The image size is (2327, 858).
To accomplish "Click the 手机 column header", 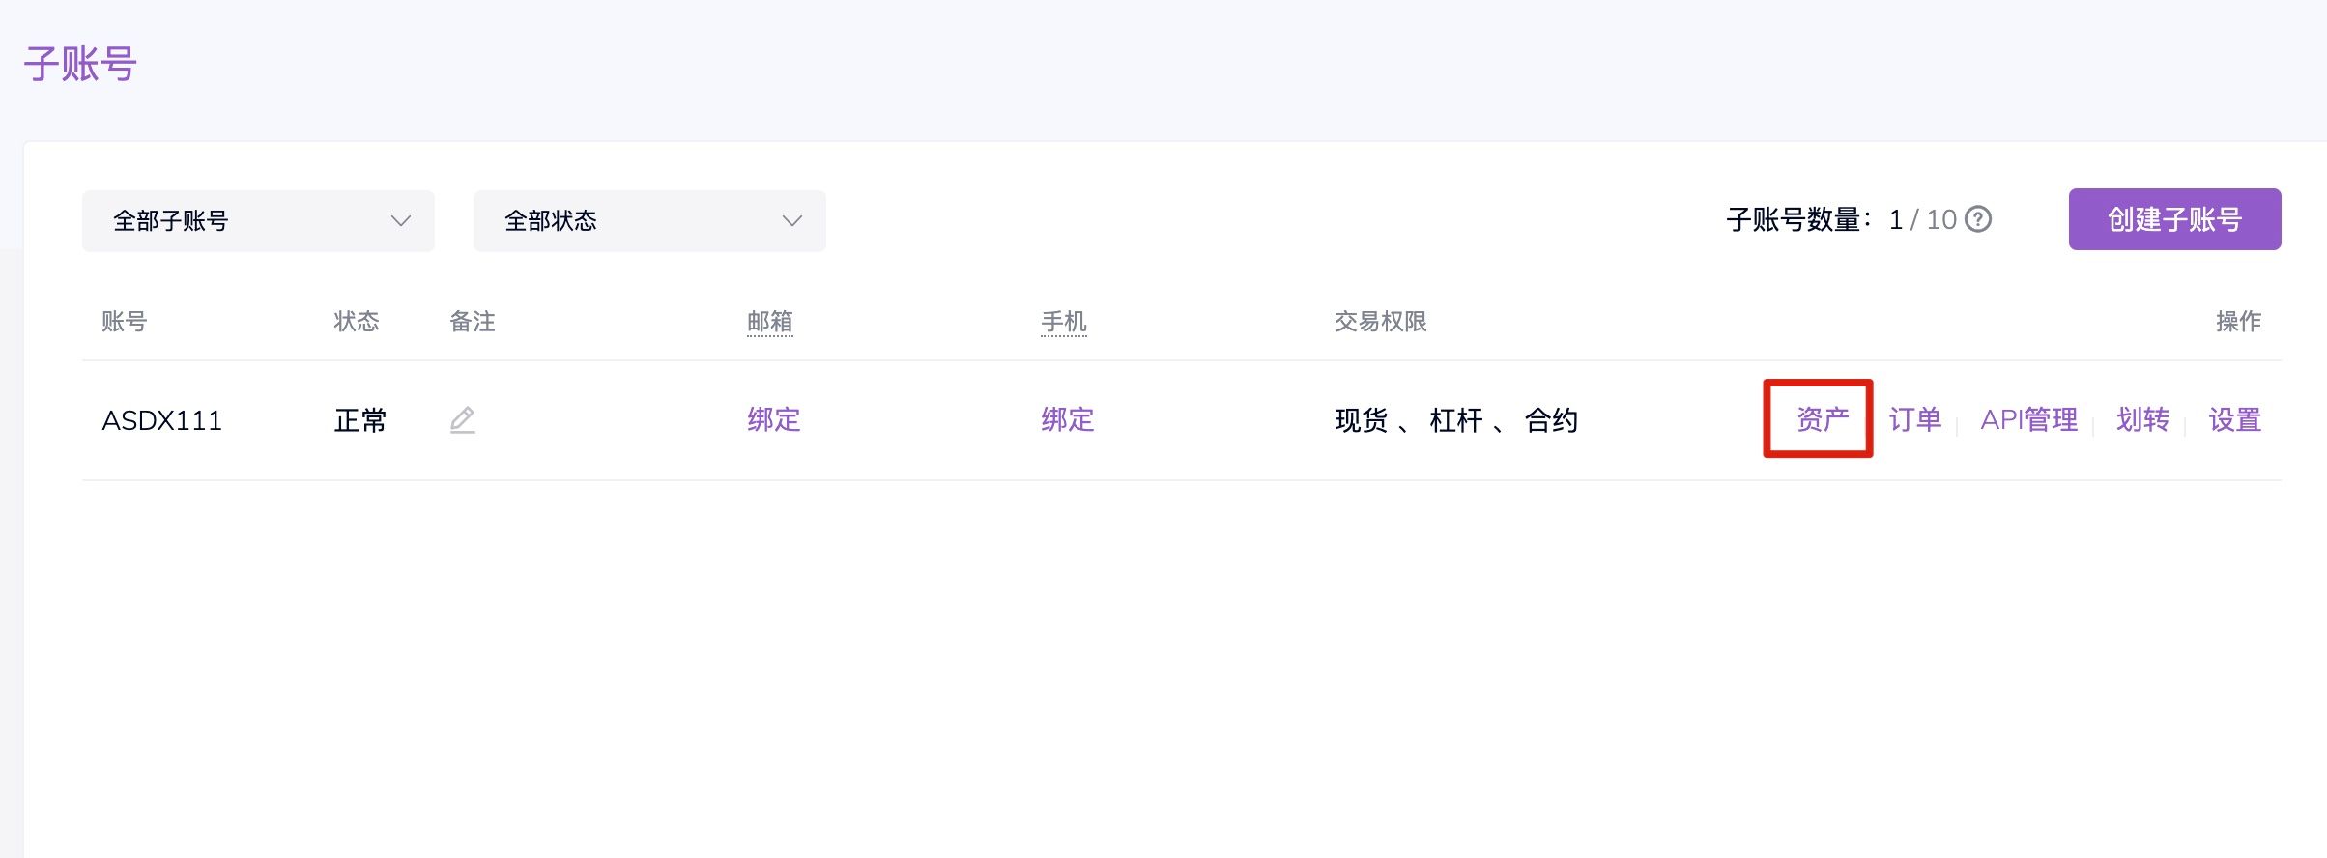I will click(x=1064, y=322).
